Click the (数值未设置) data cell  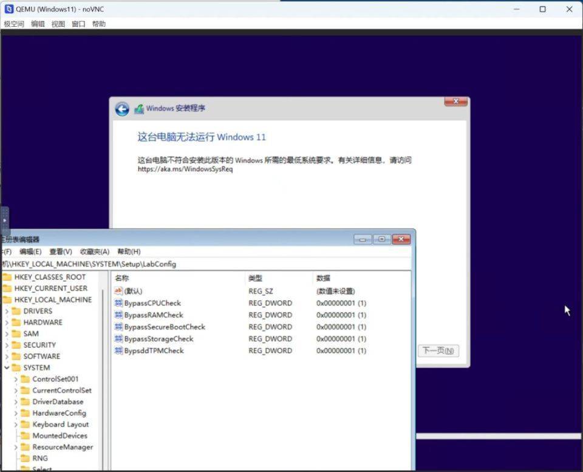pyautogui.click(x=335, y=291)
